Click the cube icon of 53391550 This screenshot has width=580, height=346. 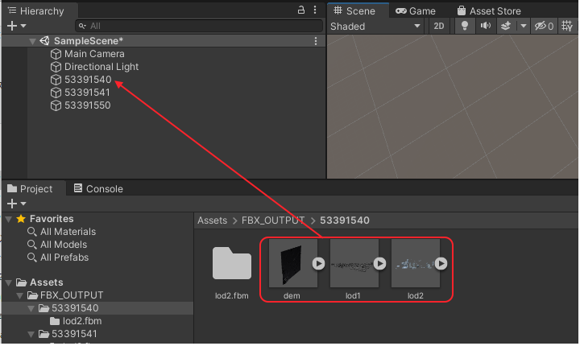(56, 106)
